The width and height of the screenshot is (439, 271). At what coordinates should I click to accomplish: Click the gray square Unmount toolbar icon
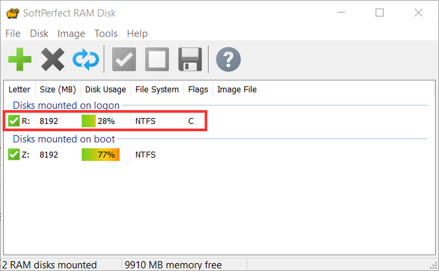(x=157, y=59)
